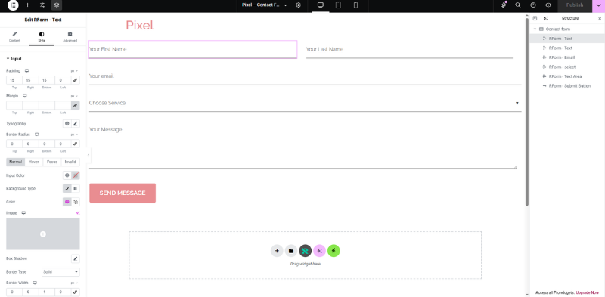This screenshot has height=297, width=605.
Task: Open template library folder icon
Action: pyautogui.click(x=291, y=251)
